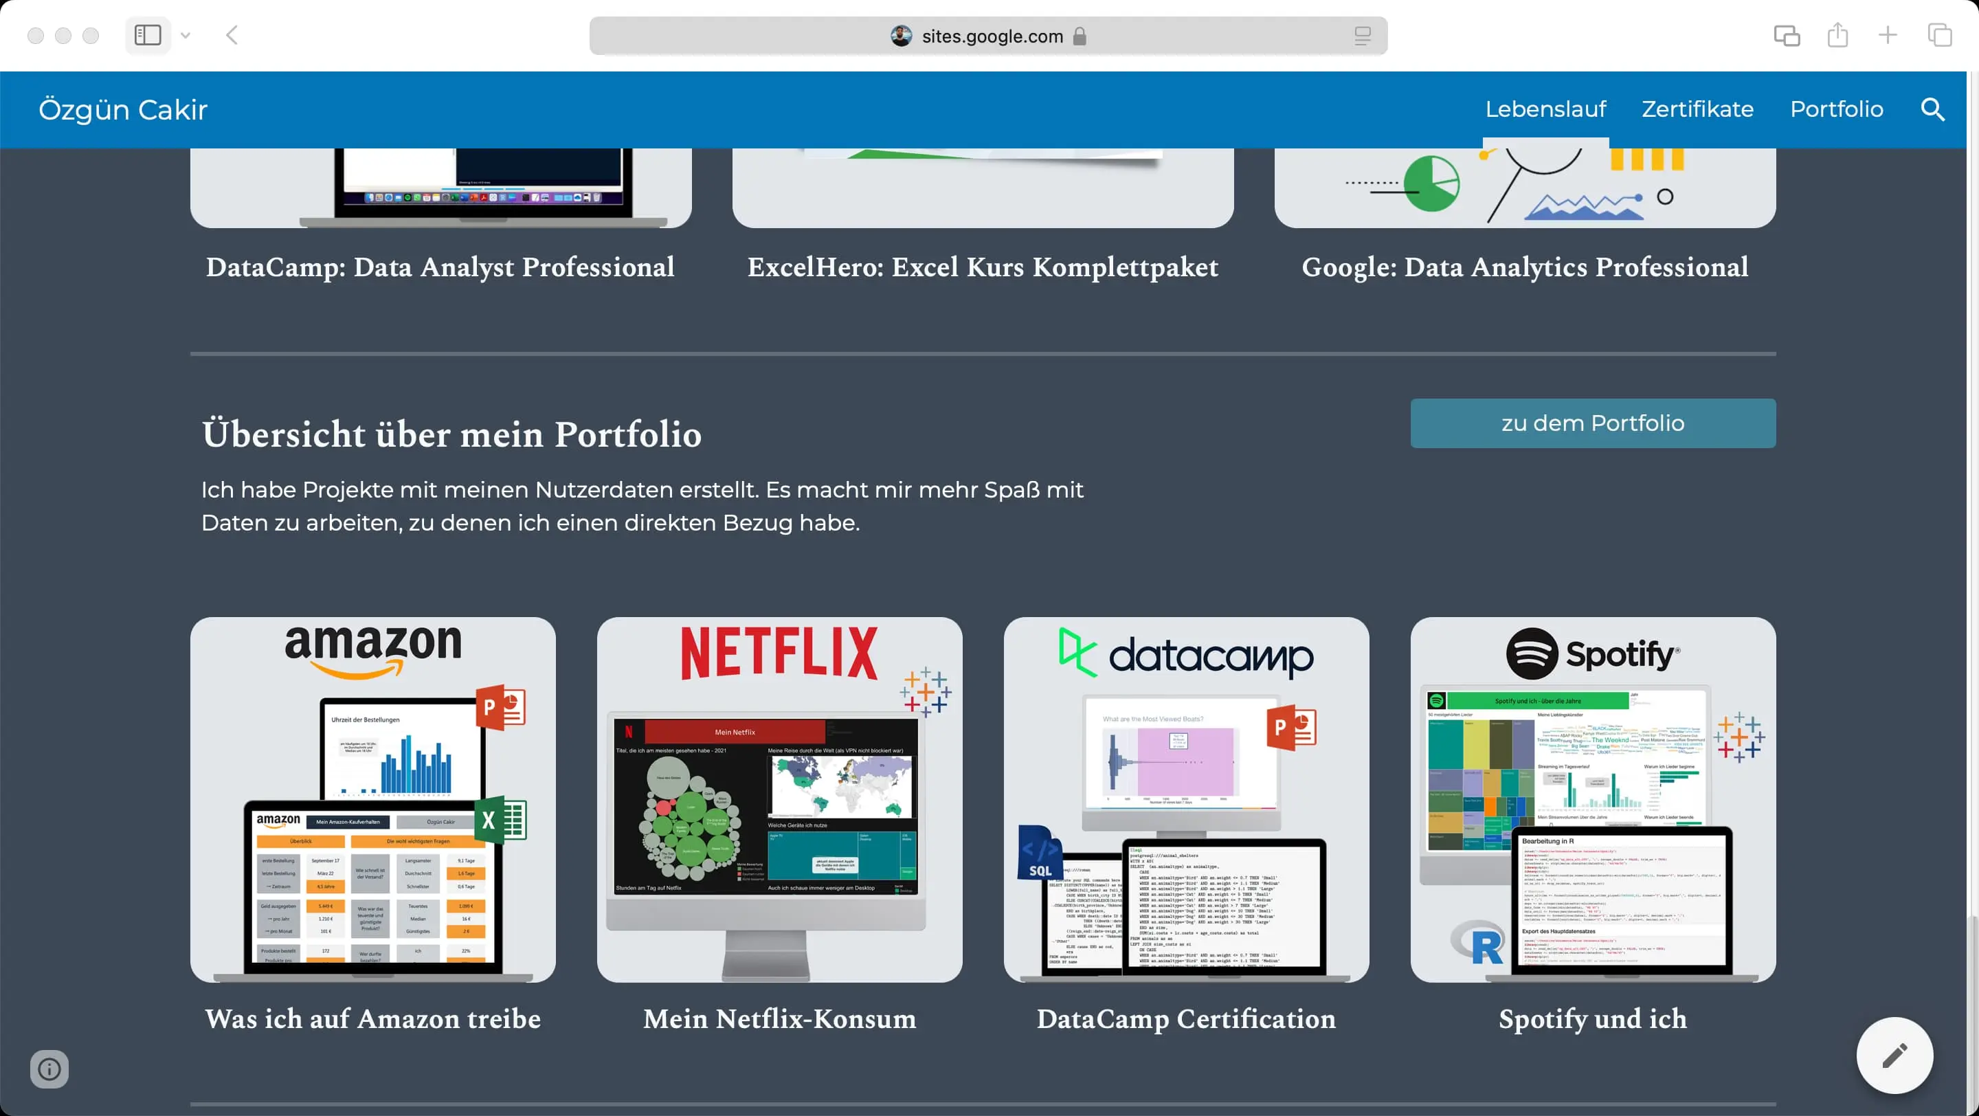Click the pencil edit site button
1979x1116 pixels.
pyautogui.click(x=1894, y=1056)
